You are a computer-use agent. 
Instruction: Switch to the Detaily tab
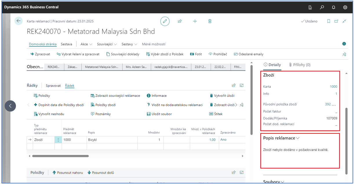pyautogui.click(x=272, y=65)
